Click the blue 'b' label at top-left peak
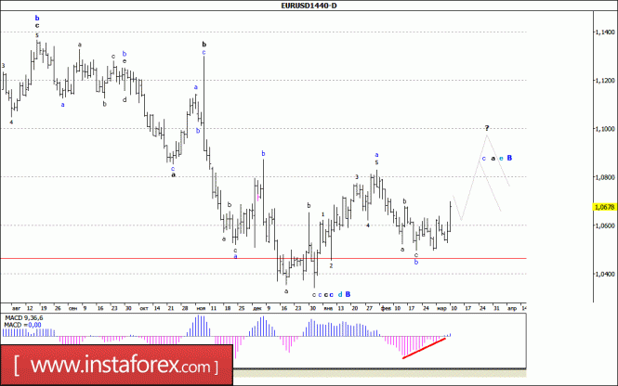The image size is (618, 386). (x=37, y=18)
